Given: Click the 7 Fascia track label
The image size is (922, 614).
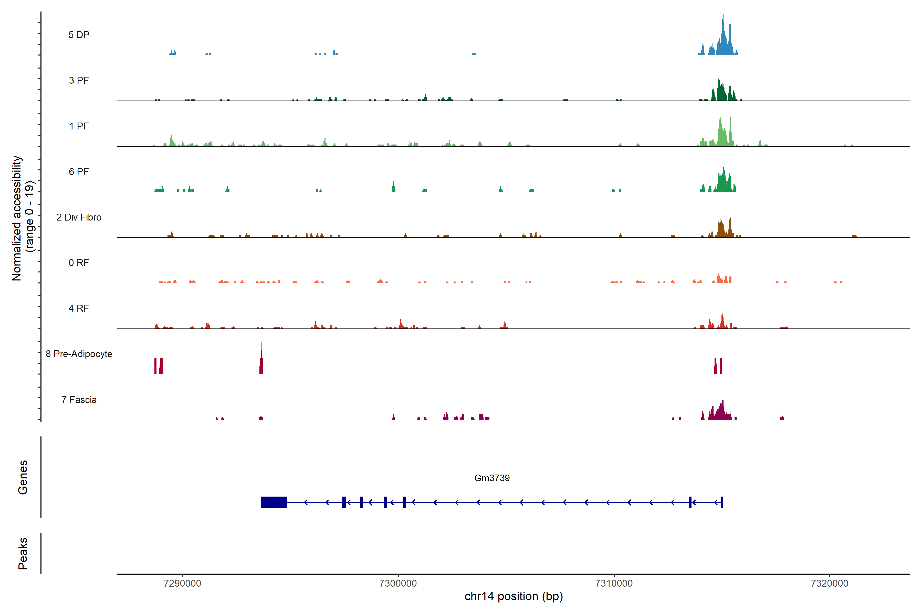Looking at the screenshot, I should tap(79, 399).
